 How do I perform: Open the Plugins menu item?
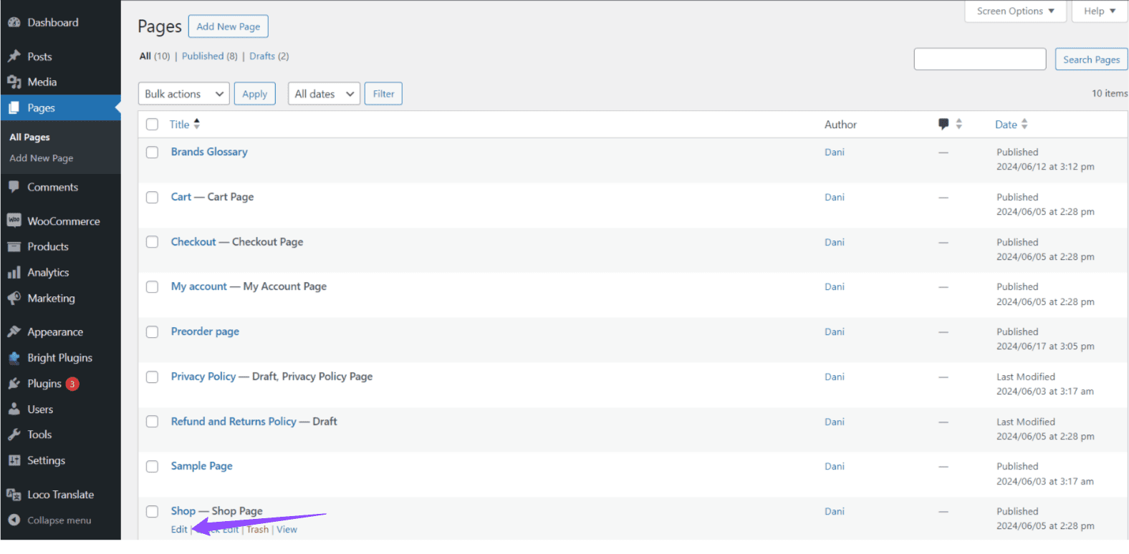click(44, 384)
